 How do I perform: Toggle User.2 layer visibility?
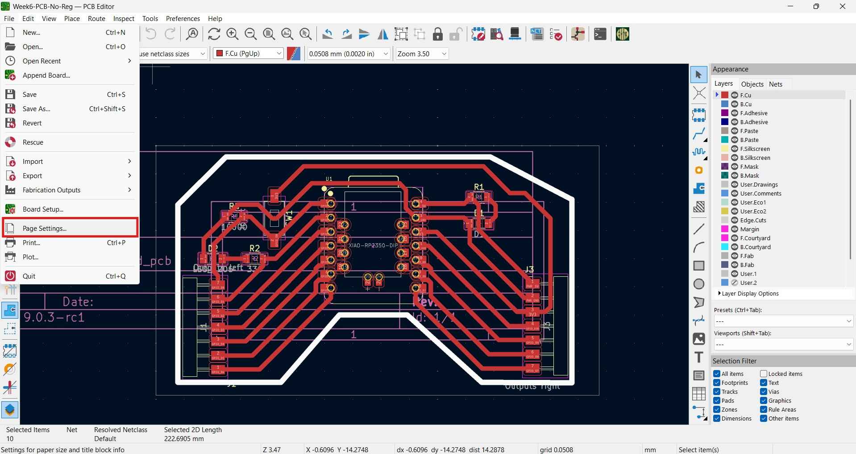pos(735,283)
